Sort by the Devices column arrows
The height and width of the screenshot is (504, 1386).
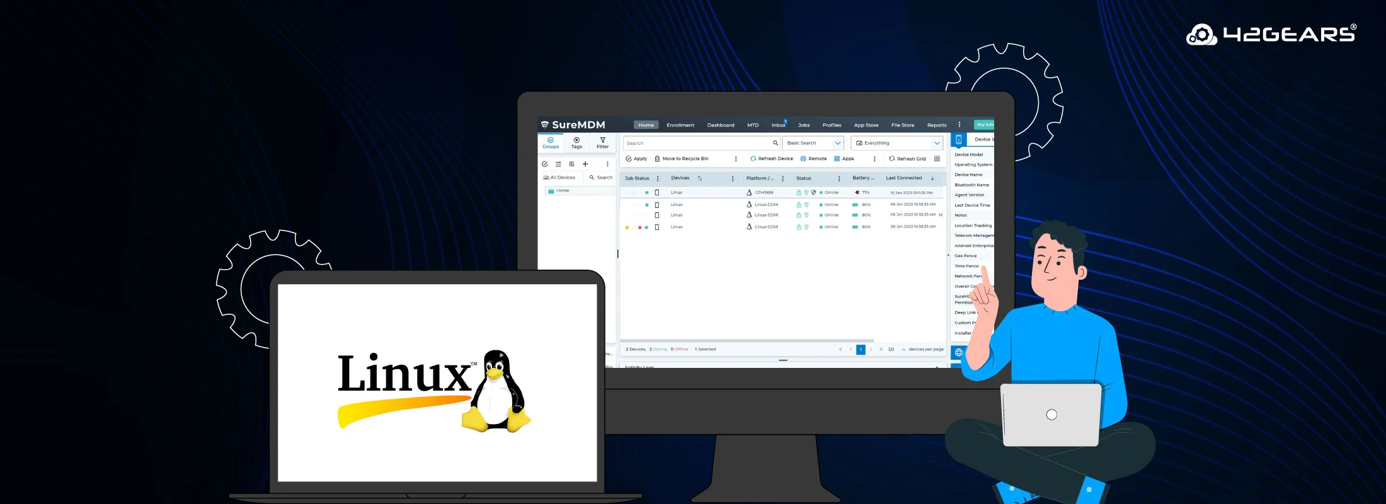tap(700, 178)
